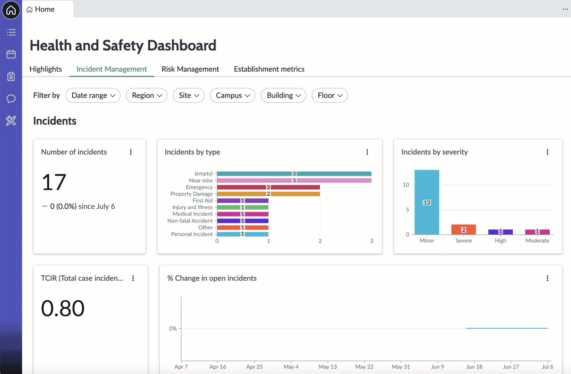The height and width of the screenshot is (374, 571).
Task: Open Incidents by type card menu
Action: [x=367, y=152]
